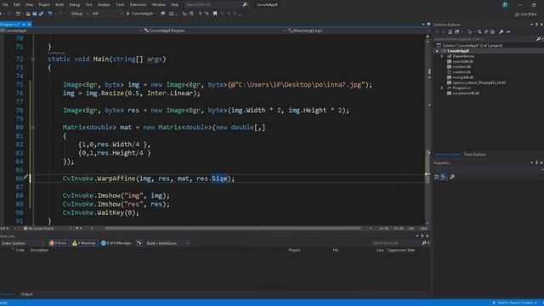Click Switch Views icon in Solution Explorer

(x=457, y=32)
